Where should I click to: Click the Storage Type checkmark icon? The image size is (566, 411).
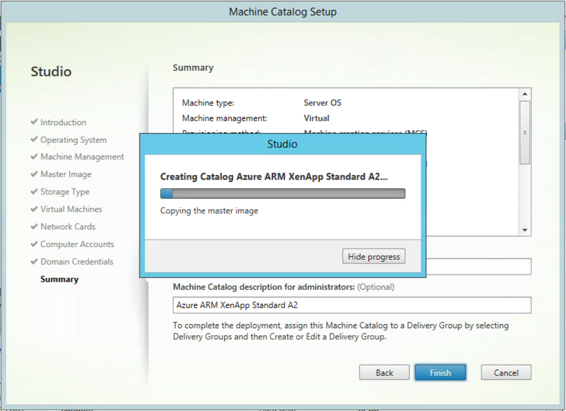coord(34,191)
